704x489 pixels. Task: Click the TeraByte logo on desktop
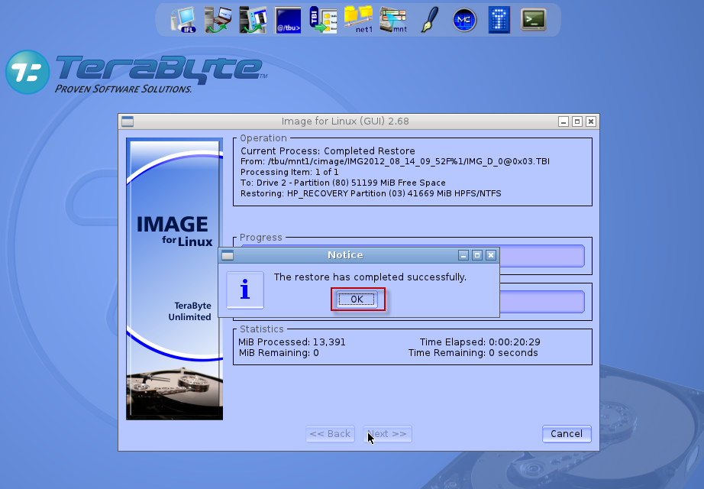(x=137, y=73)
